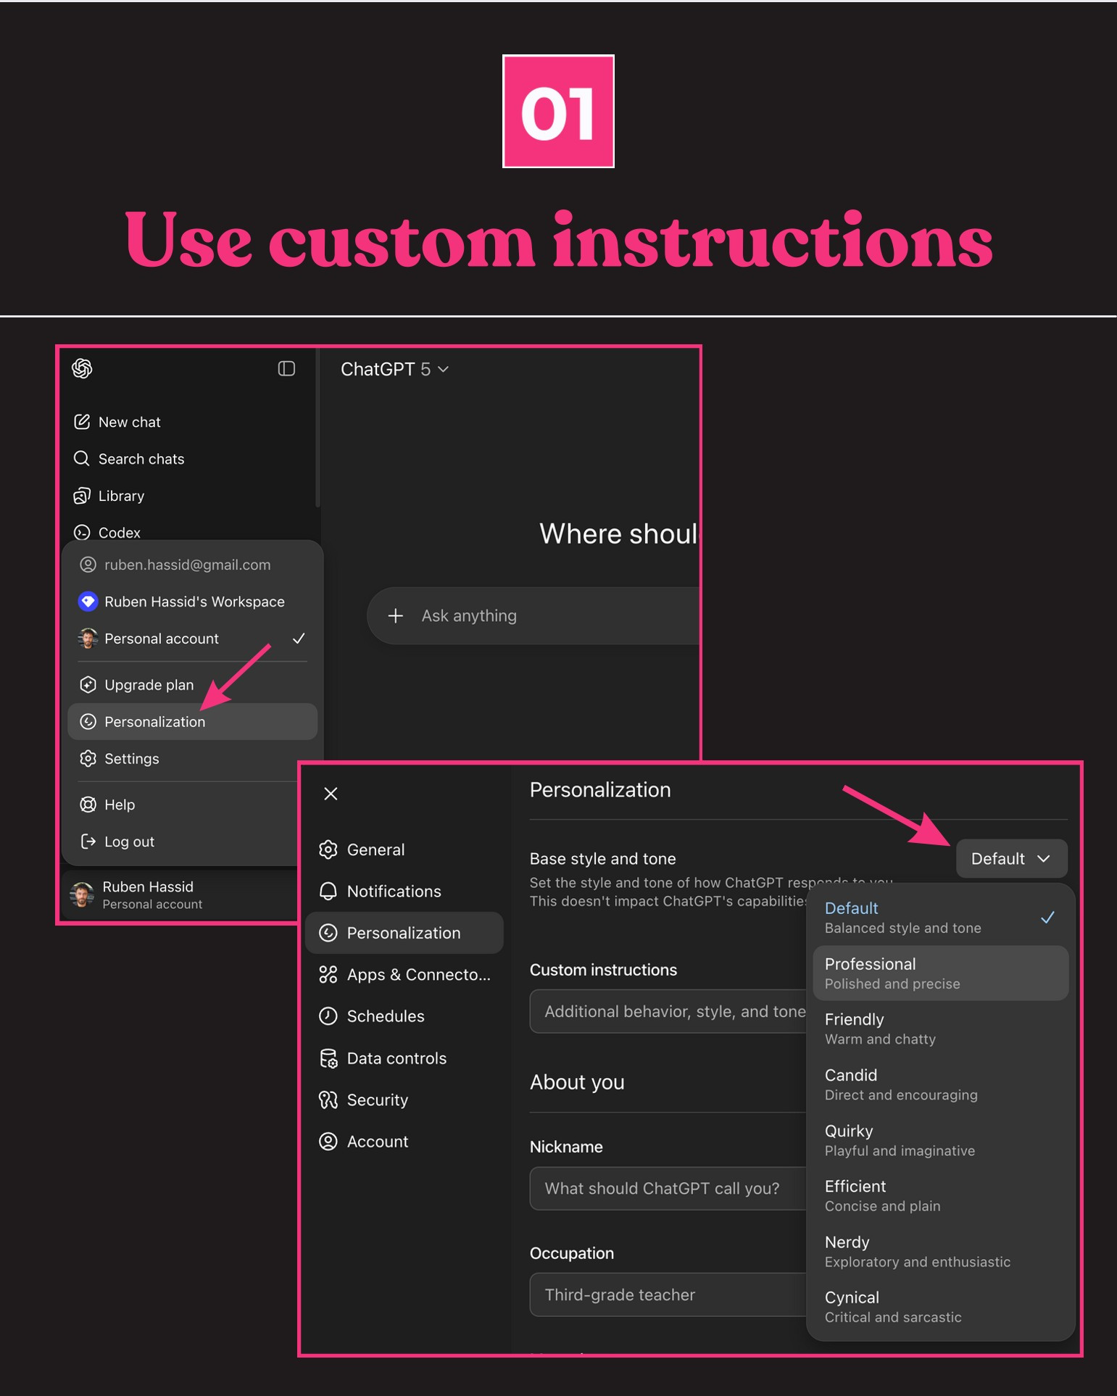The height and width of the screenshot is (1396, 1117).
Task: Click the Codex terminal icon
Action: [x=82, y=533]
